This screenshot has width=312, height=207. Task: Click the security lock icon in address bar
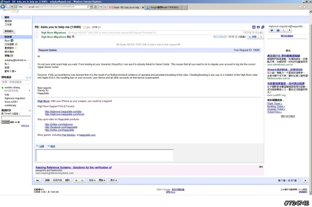pos(96,7)
